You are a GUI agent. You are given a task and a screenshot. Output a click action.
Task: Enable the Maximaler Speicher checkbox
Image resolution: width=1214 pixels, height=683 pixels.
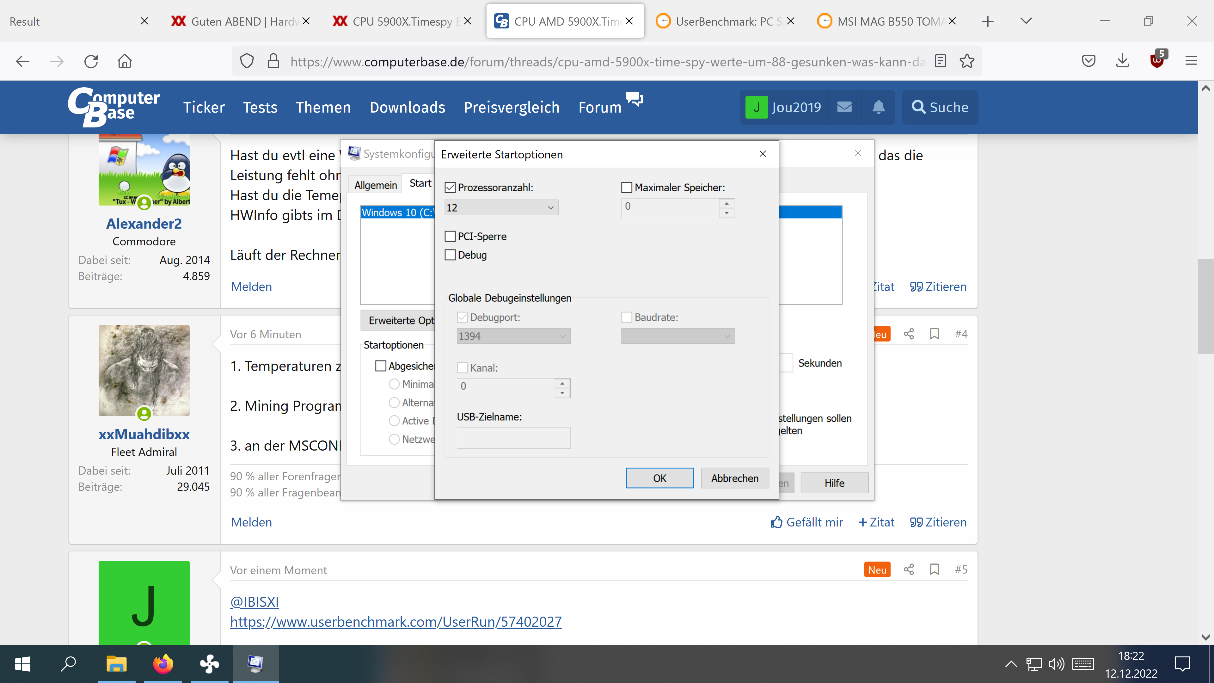point(626,188)
